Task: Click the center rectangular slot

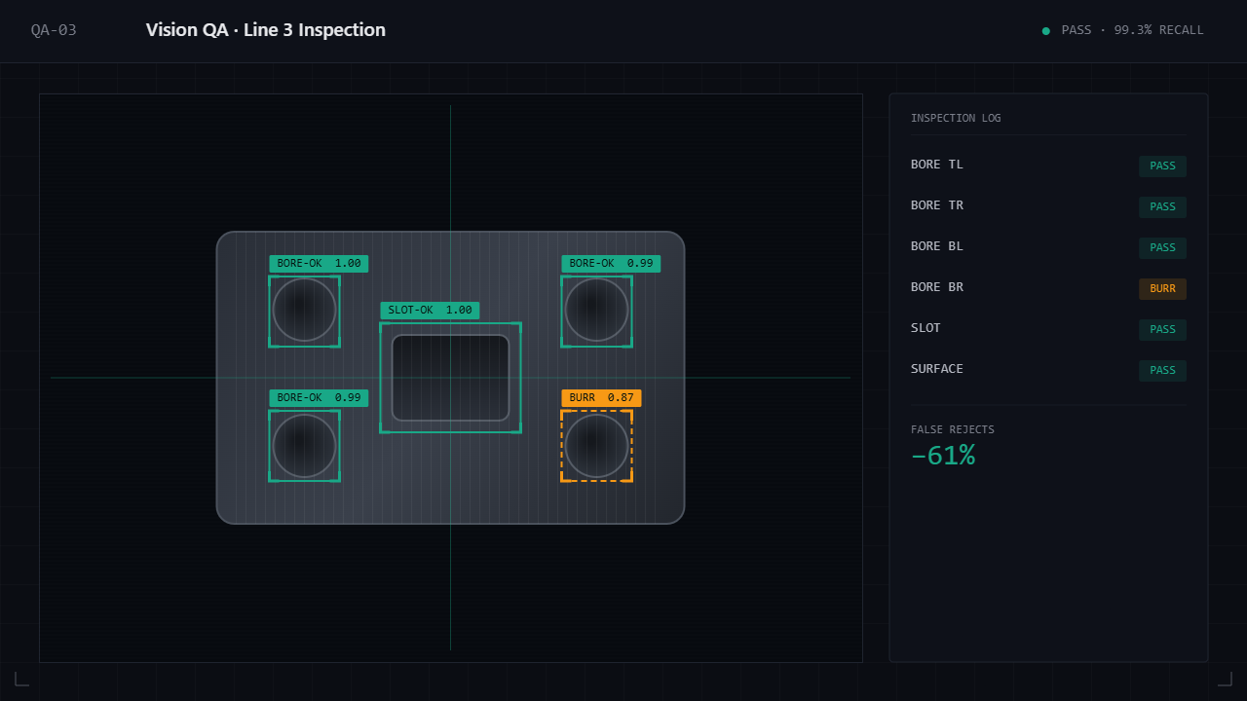Action: [x=450, y=378]
